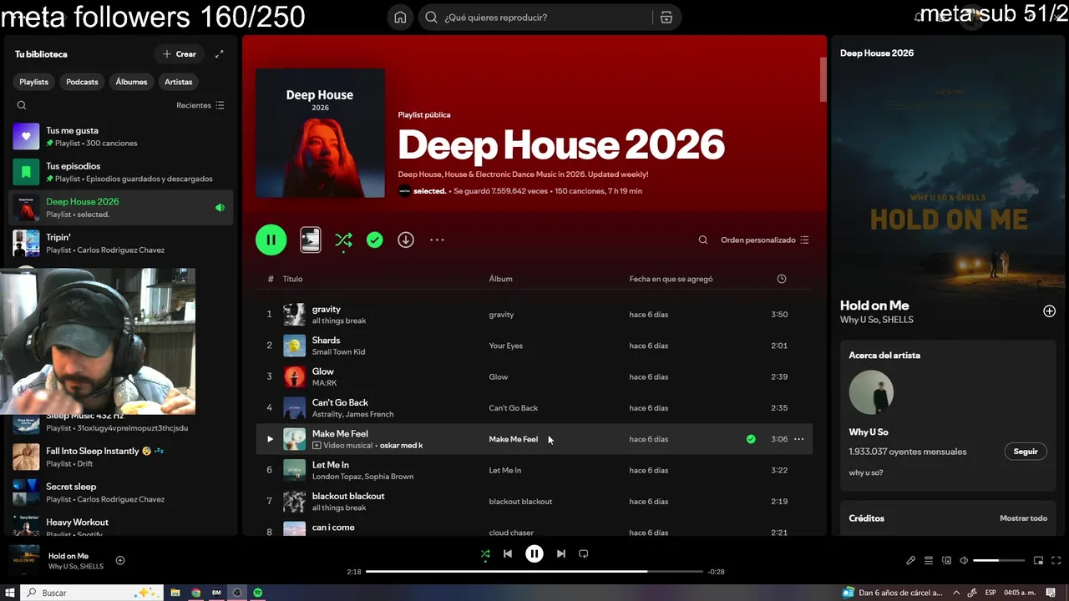
Task: Seek on the song progress bar
Action: pos(534,572)
